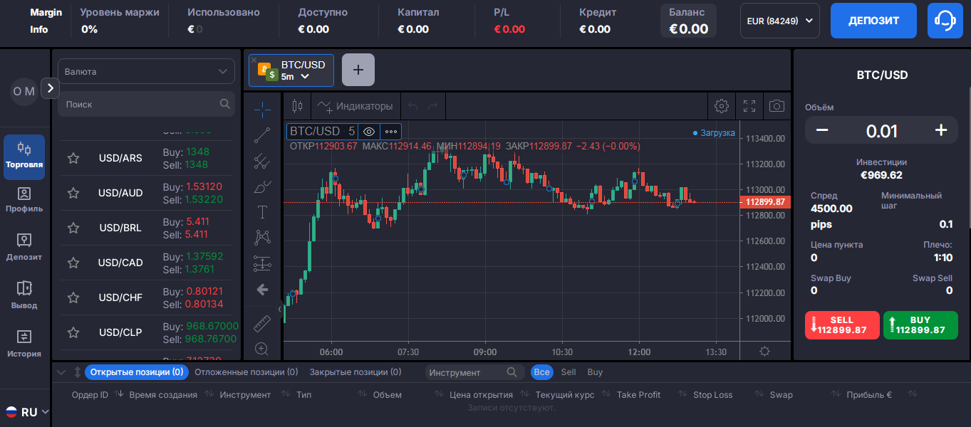Open the Закрытые позиции tab
The width and height of the screenshot is (971, 427).
point(355,371)
